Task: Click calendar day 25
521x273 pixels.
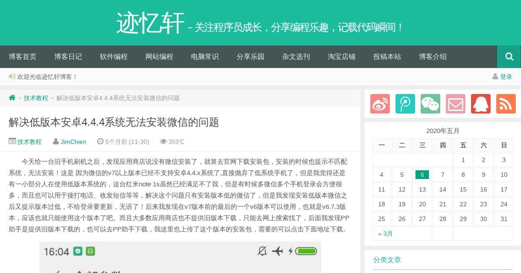Action: [x=382, y=219]
